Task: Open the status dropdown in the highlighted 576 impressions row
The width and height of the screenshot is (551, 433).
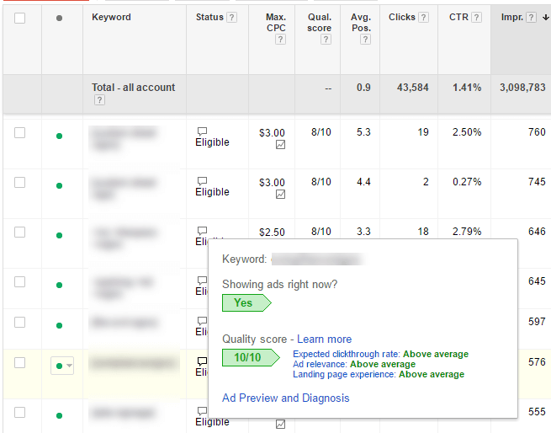Action: (x=63, y=365)
